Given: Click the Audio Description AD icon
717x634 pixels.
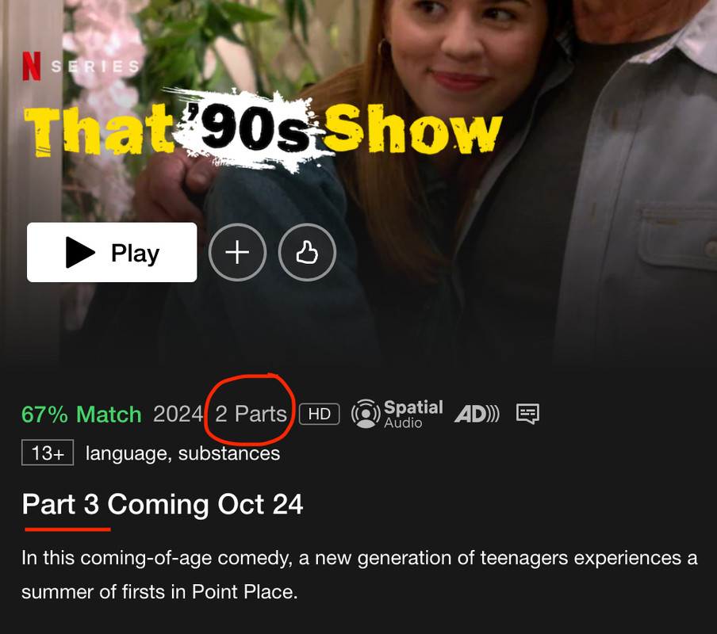Looking at the screenshot, I should point(477,414).
